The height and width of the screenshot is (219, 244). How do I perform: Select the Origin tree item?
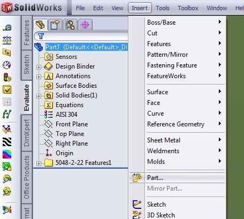[64, 153]
